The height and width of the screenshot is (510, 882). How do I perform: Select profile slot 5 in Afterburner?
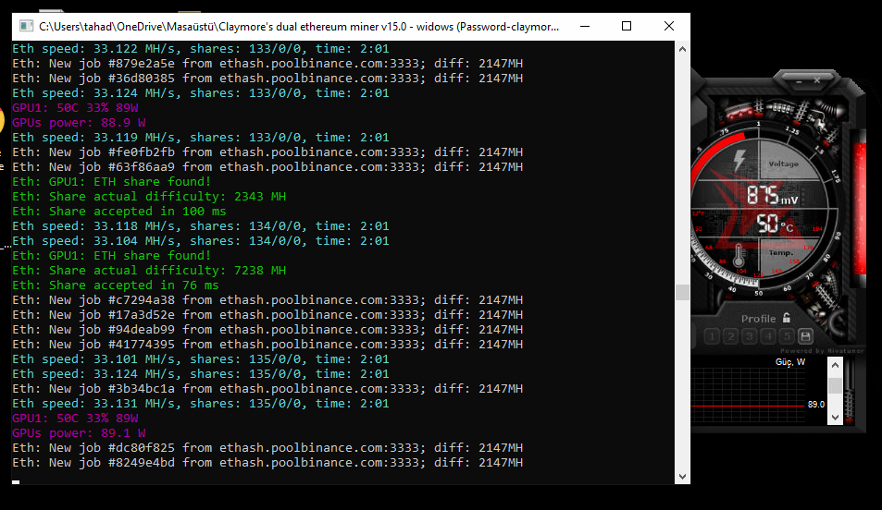(x=787, y=336)
